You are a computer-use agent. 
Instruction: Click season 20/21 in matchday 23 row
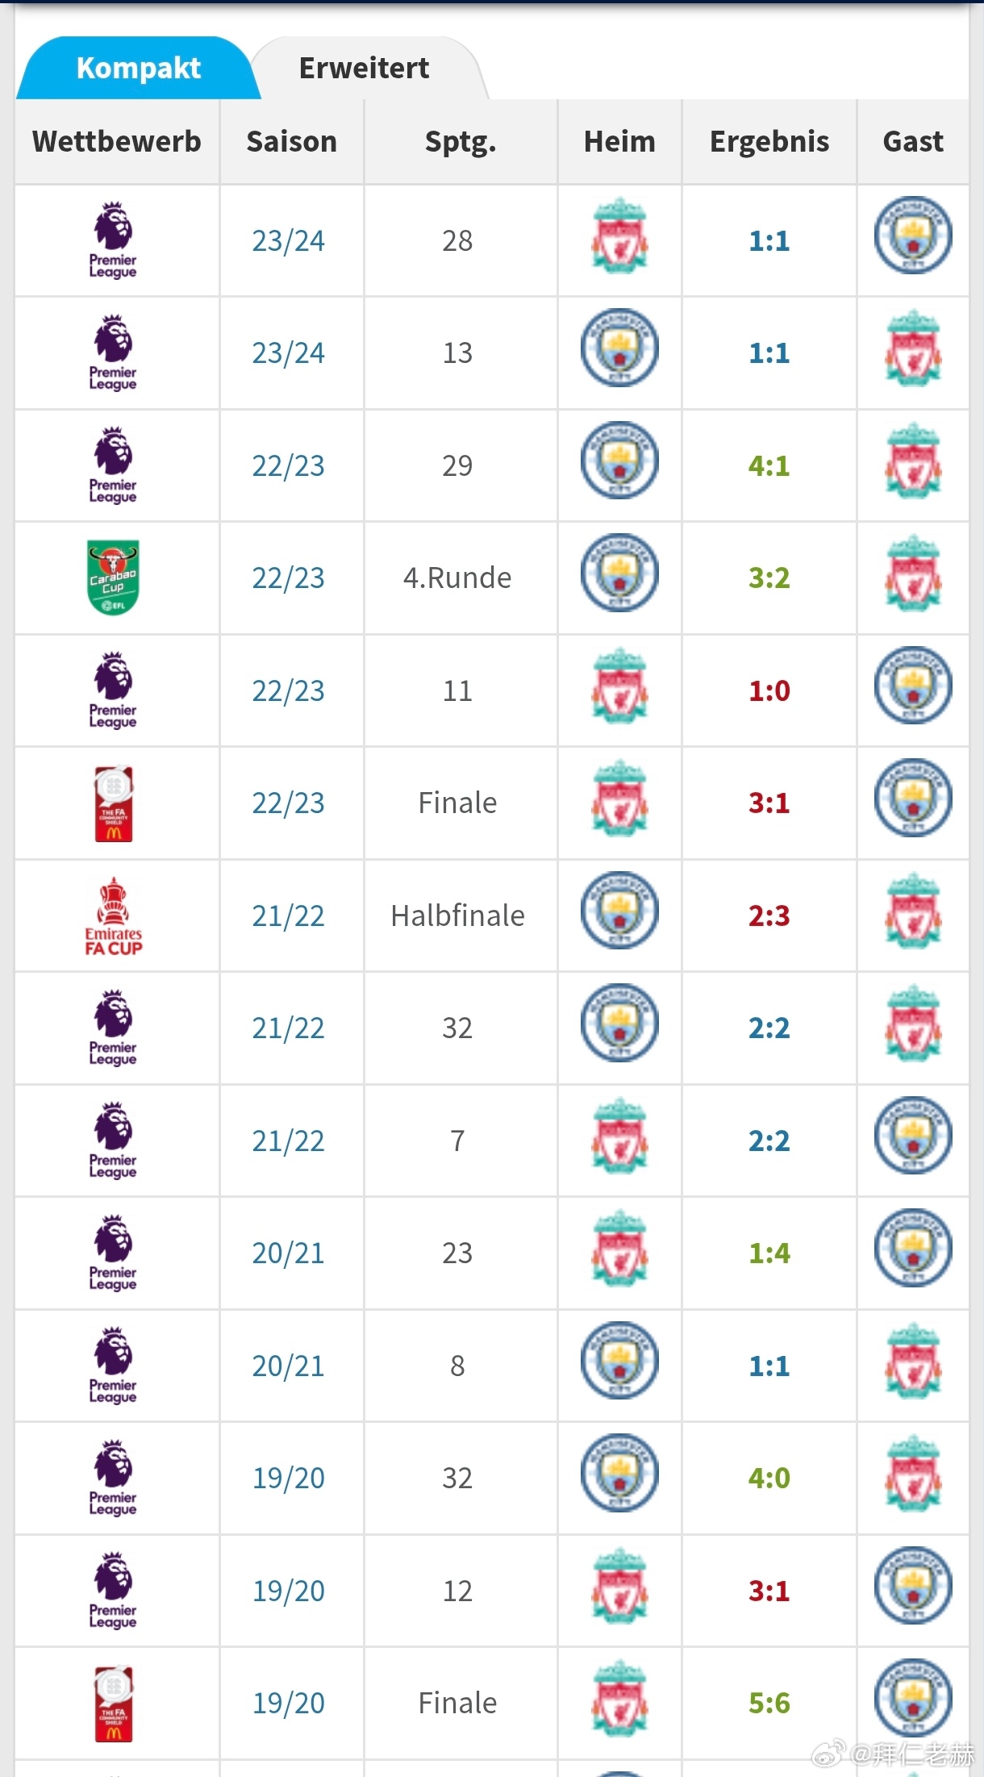pos(288,1253)
